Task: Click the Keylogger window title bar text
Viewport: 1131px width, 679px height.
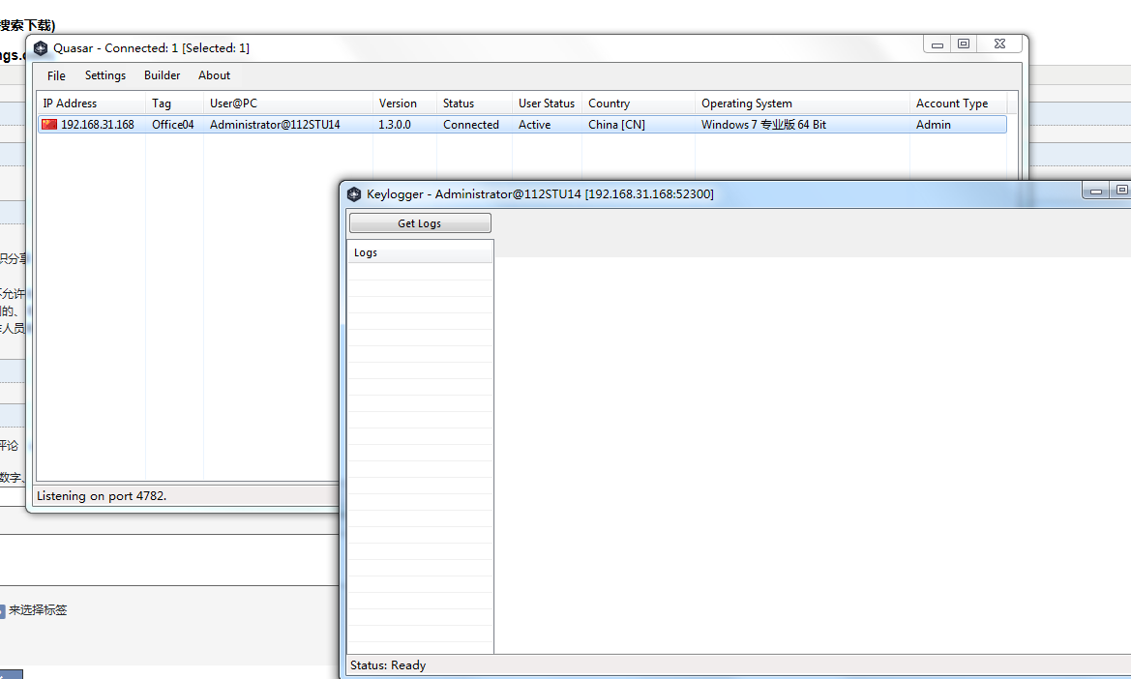Action: pyautogui.click(x=540, y=193)
